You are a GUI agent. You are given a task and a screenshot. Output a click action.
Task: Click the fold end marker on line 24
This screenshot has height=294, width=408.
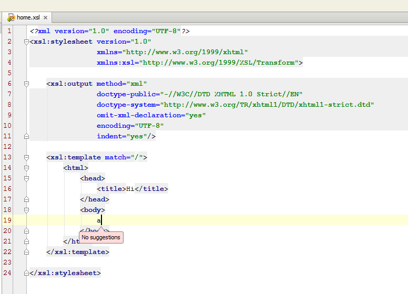tap(26, 273)
